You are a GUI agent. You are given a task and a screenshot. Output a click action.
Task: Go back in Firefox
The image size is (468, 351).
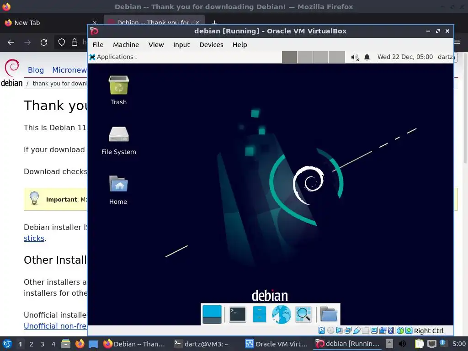click(11, 43)
